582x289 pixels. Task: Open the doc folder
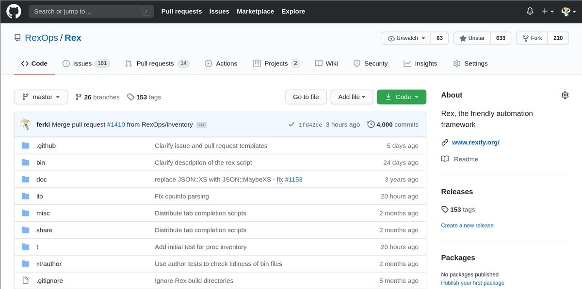(42, 180)
